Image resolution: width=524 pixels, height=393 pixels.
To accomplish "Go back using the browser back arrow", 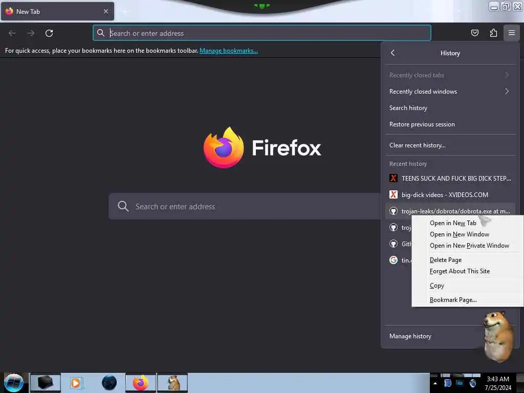I will point(12,33).
